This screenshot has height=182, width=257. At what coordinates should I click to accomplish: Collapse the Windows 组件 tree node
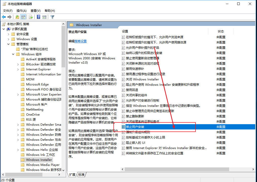[13, 54]
